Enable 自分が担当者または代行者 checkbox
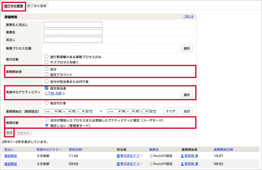The height and width of the screenshot is (170, 262). 47,82
